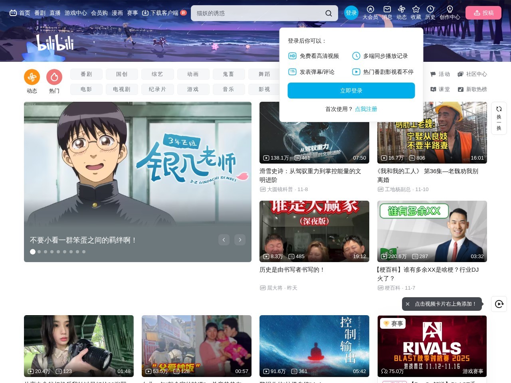511x383 pixels.
Task: Open the 消息 messages panel
Action: click(386, 13)
